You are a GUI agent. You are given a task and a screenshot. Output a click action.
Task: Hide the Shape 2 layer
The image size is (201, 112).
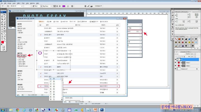pyautogui.click(x=175, y=63)
